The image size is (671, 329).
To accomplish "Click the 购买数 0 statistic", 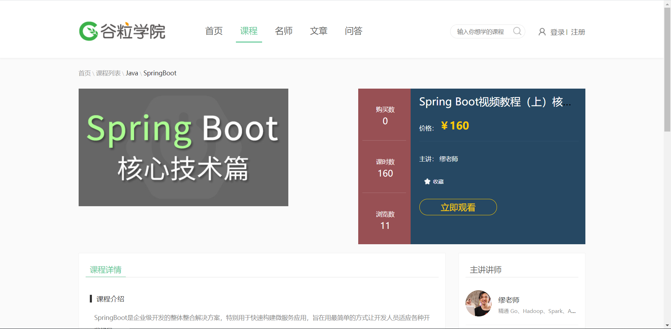I will point(385,115).
